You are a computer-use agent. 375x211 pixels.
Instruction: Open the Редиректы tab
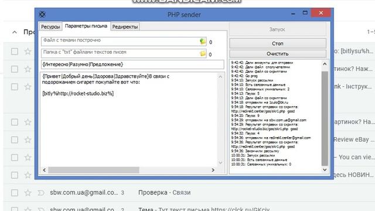click(125, 26)
